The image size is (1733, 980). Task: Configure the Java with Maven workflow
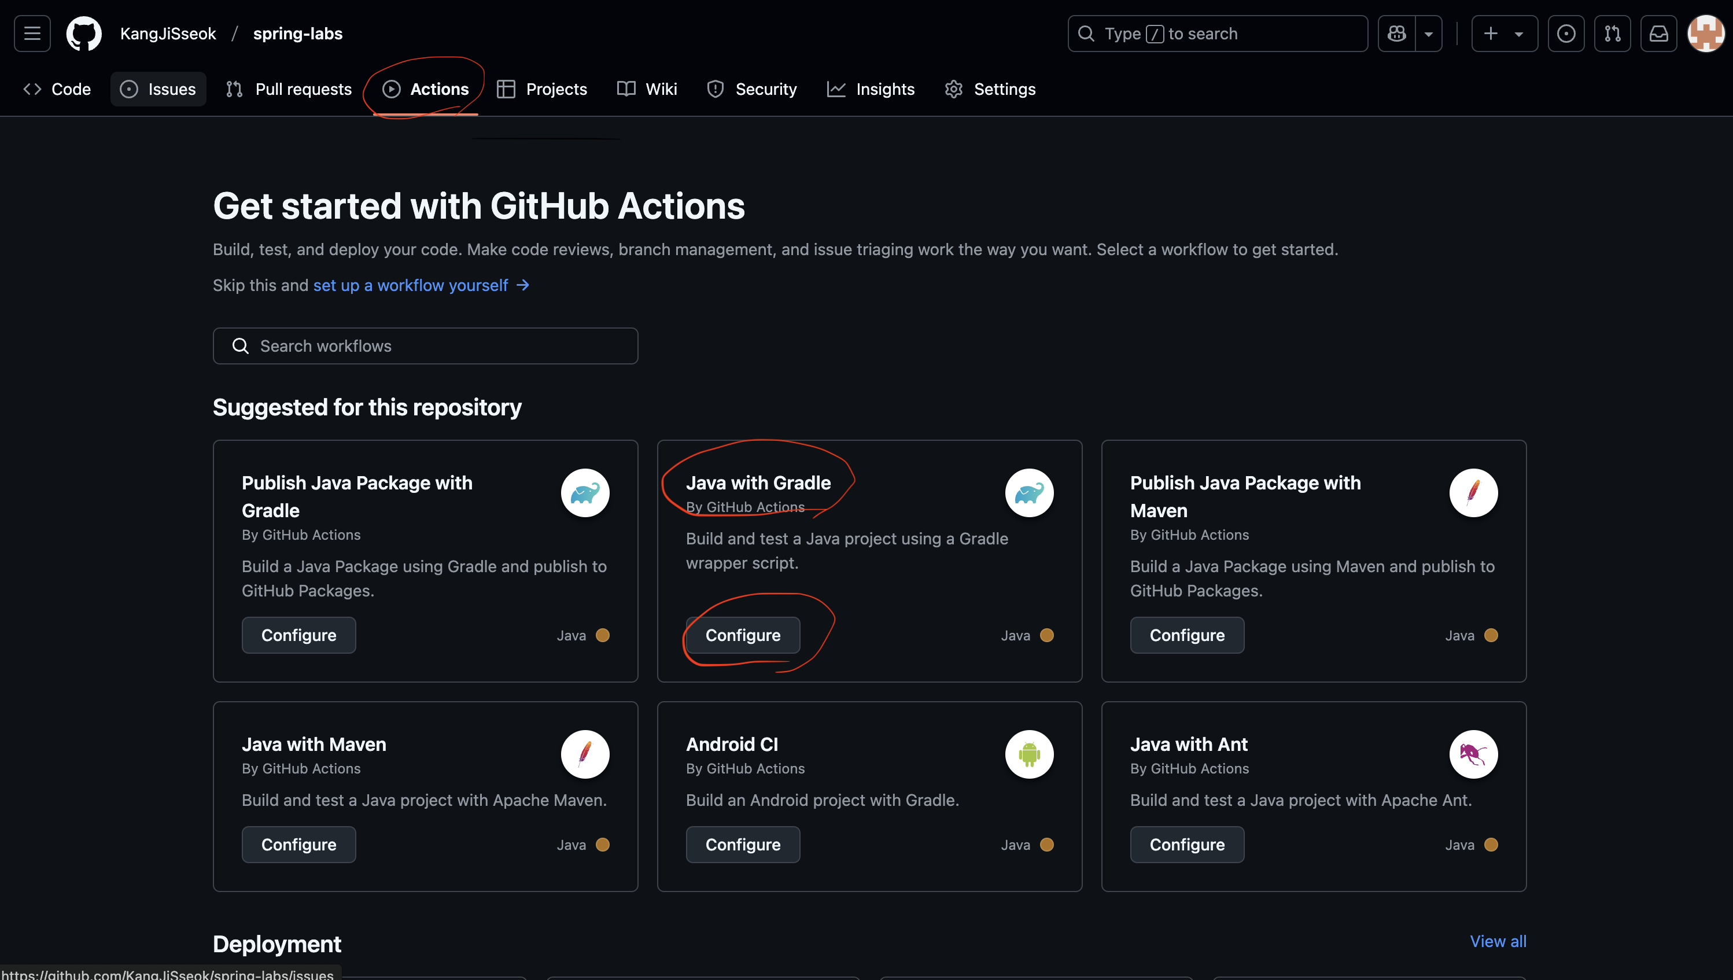(x=298, y=844)
